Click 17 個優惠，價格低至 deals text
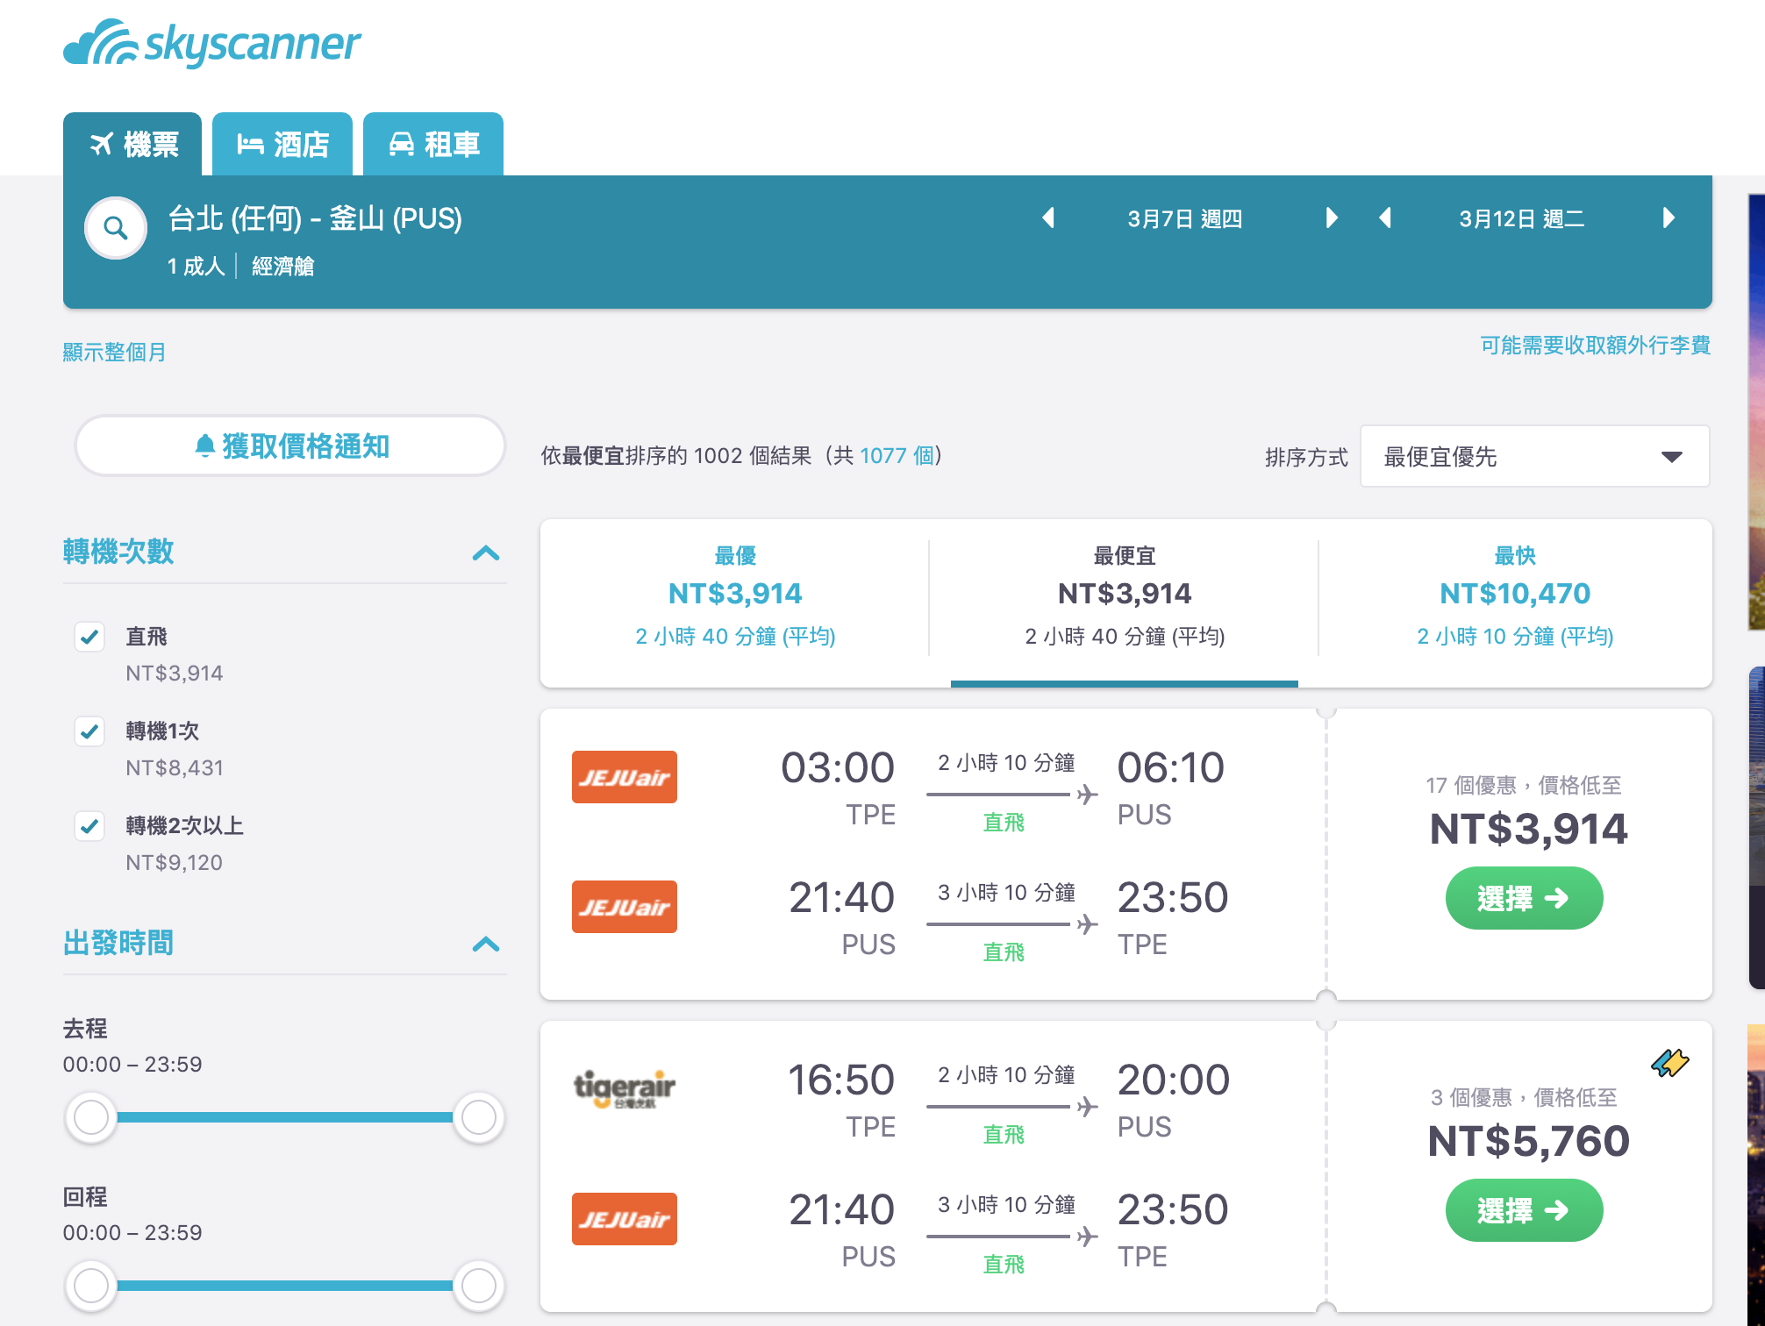 pos(1524,785)
